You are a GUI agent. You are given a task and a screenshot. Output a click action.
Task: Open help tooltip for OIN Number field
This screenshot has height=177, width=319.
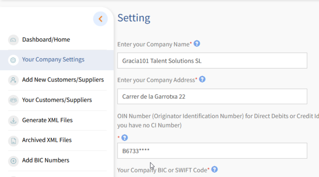pyautogui.click(x=125, y=138)
